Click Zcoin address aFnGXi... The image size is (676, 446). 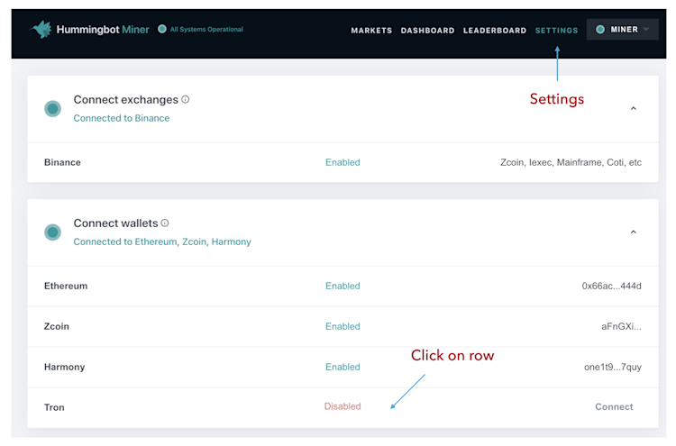click(x=621, y=327)
